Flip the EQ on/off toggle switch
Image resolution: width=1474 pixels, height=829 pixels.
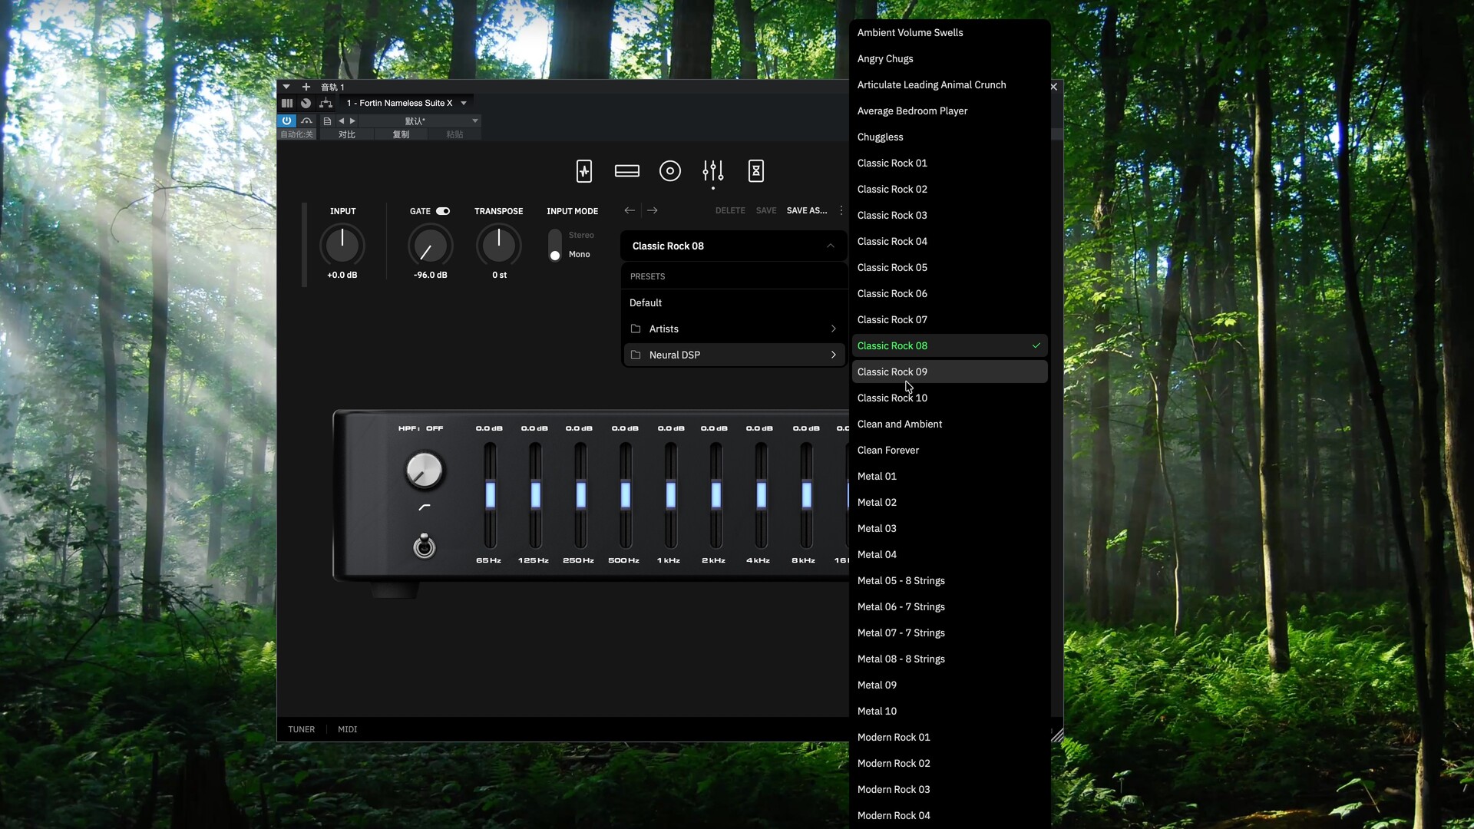tap(424, 546)
